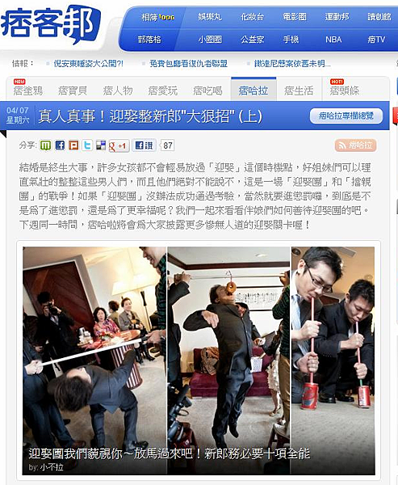Share the article on Twitter icon
The height and width of the screenshot is (485, 398).
click(87, 145)
